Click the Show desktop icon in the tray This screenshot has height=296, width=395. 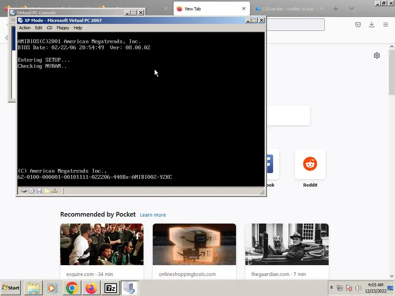(391, 288)
